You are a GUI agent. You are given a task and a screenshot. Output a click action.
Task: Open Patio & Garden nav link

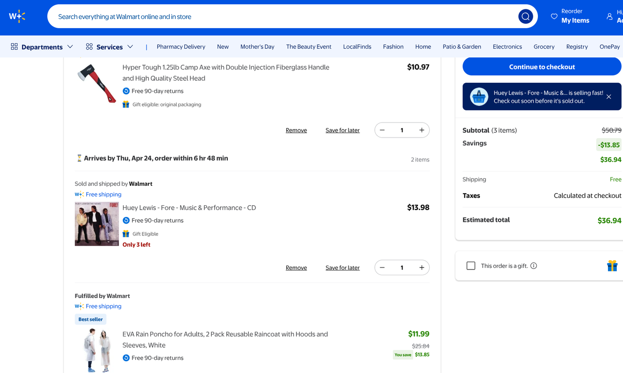462,47
